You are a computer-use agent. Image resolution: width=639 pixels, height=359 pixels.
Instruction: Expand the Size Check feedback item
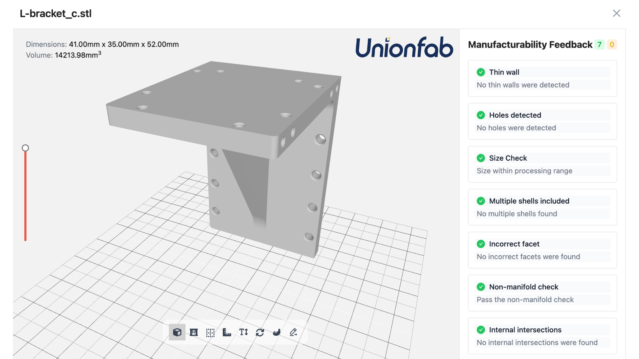click(x=542, y=164)
